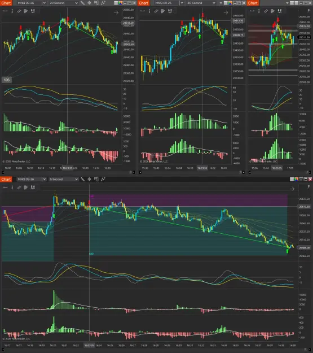313x353 pixels.
Task: Open instrument dropdown in 20 Second chart
Action: tap(45, 3)
